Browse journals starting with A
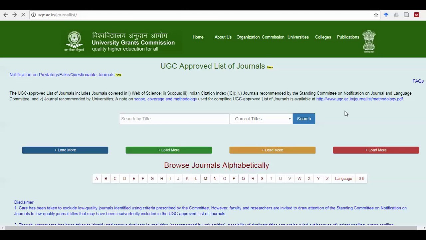The height and width of the screenshot is (240, 426). pos(97,179)
